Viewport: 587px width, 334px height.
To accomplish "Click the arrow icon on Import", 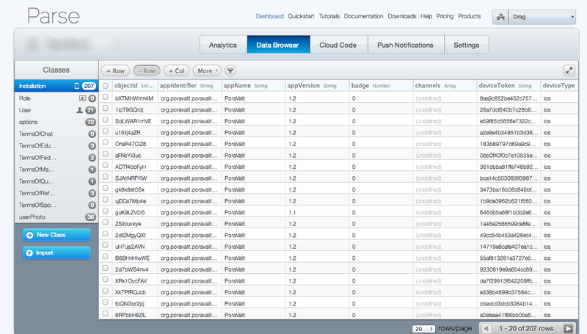I will 29,253.
